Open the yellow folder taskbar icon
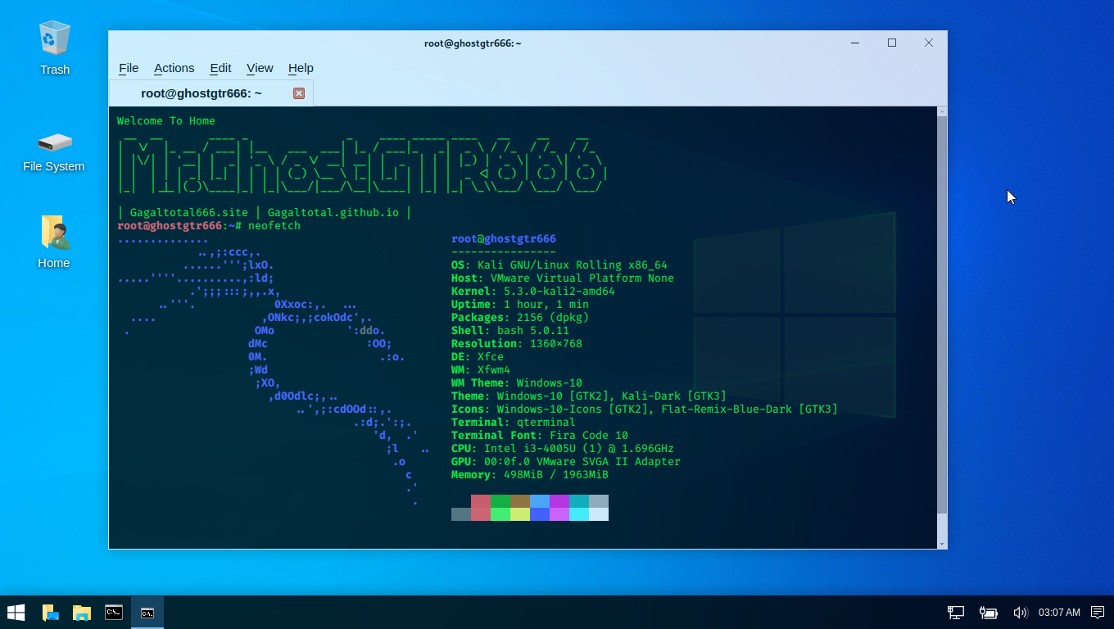The height and width of the screenshot is (629, 1114). 81,613
